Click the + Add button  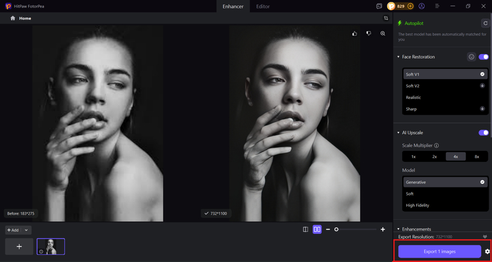tap(13, 230)
